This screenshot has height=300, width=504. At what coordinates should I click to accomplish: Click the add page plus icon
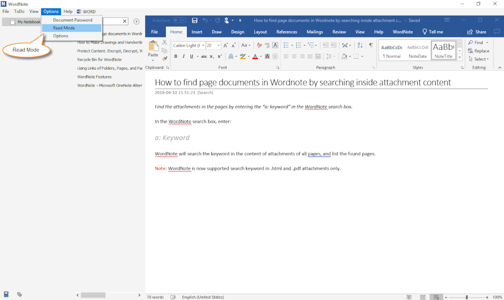[137, 22]
